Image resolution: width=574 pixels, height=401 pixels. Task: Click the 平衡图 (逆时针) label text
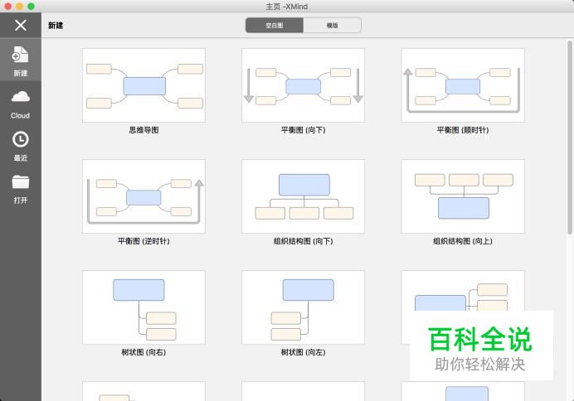(x=143, y=241)
